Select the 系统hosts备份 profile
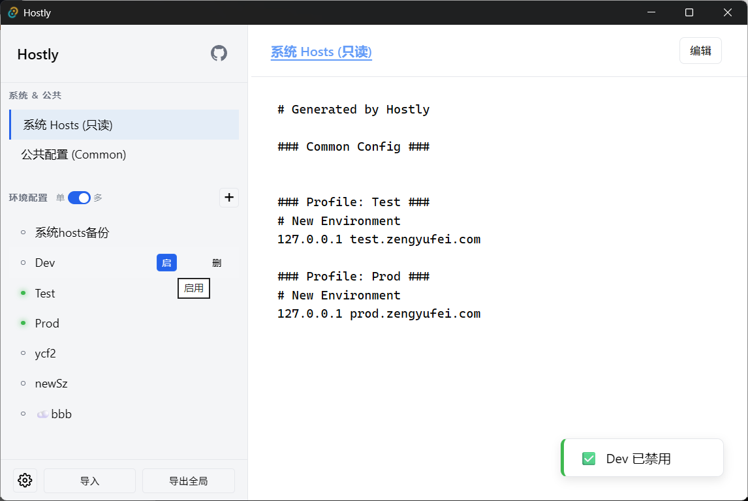Screen dimensions: 748x501 click(124, 233)
